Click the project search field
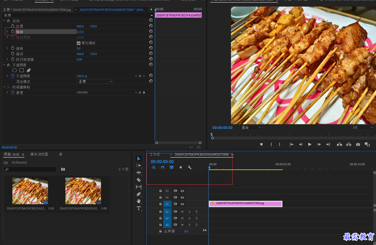 (30, 169)
